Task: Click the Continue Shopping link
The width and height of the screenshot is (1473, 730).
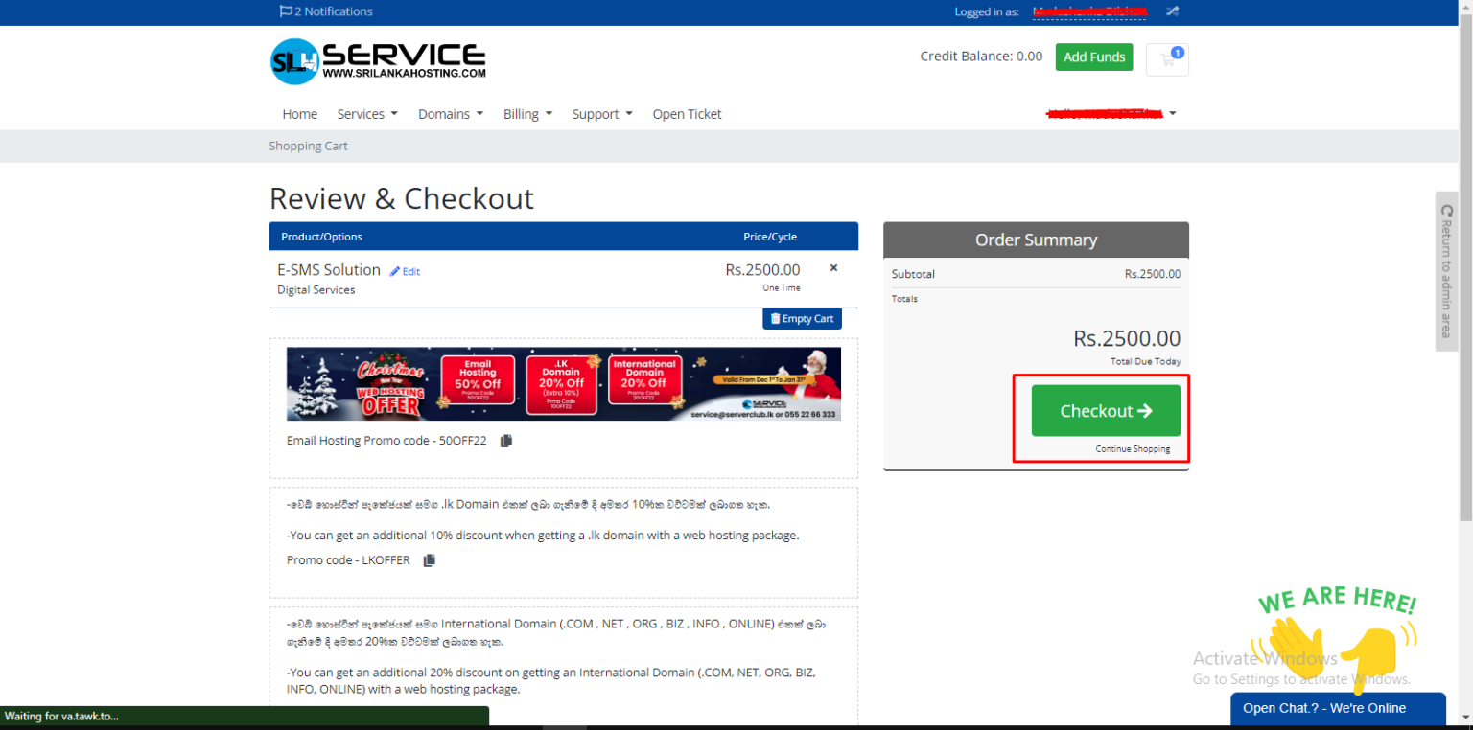Action: [x=1133, y=449]
